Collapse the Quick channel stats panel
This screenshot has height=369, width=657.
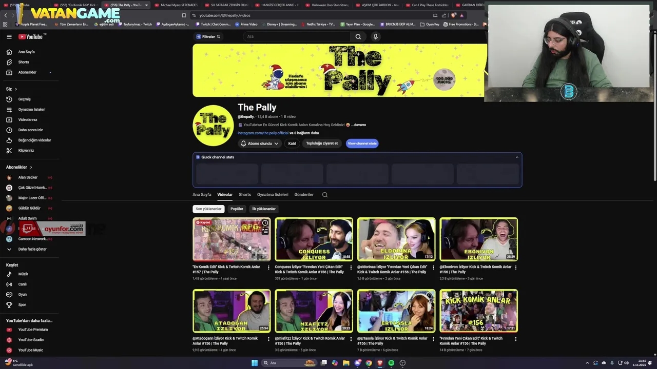tap(517, 157)
